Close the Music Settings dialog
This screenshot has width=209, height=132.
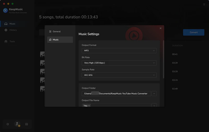click(x=160, y=28)
